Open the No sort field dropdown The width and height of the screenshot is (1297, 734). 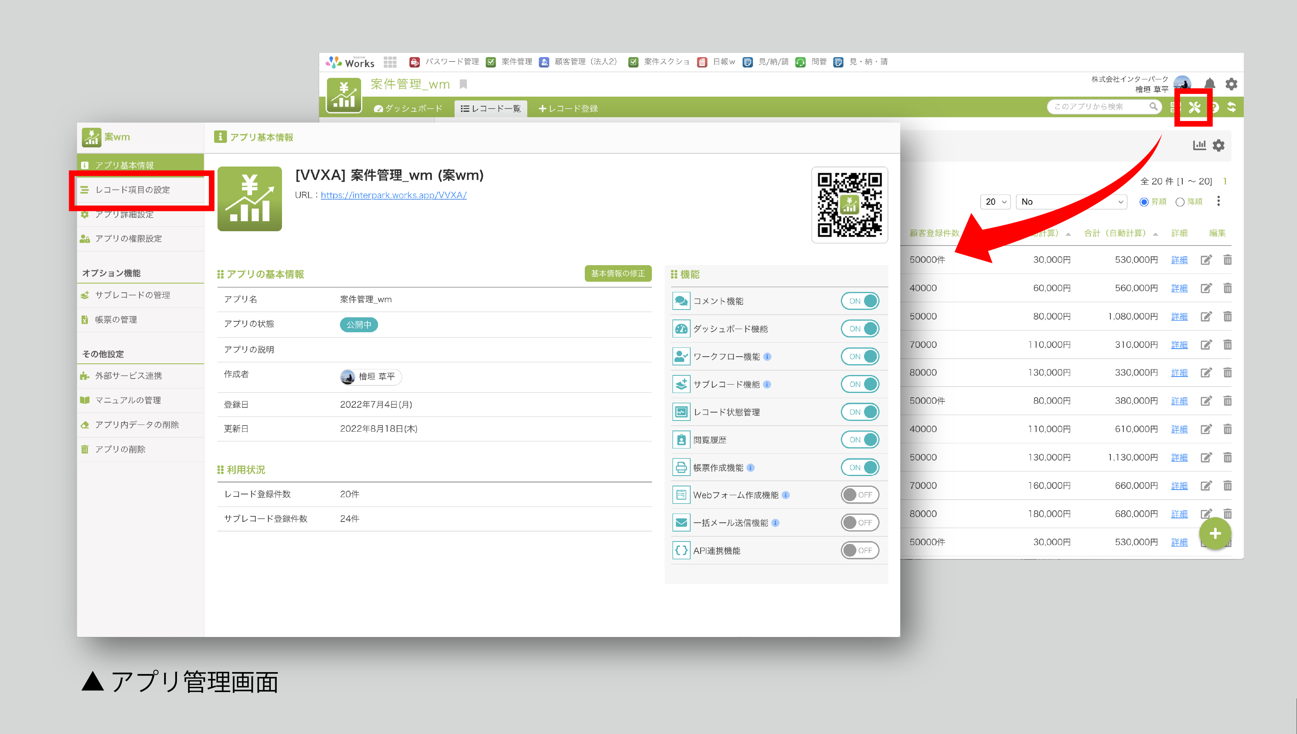pyautogui.click(x=1071, y=202)
